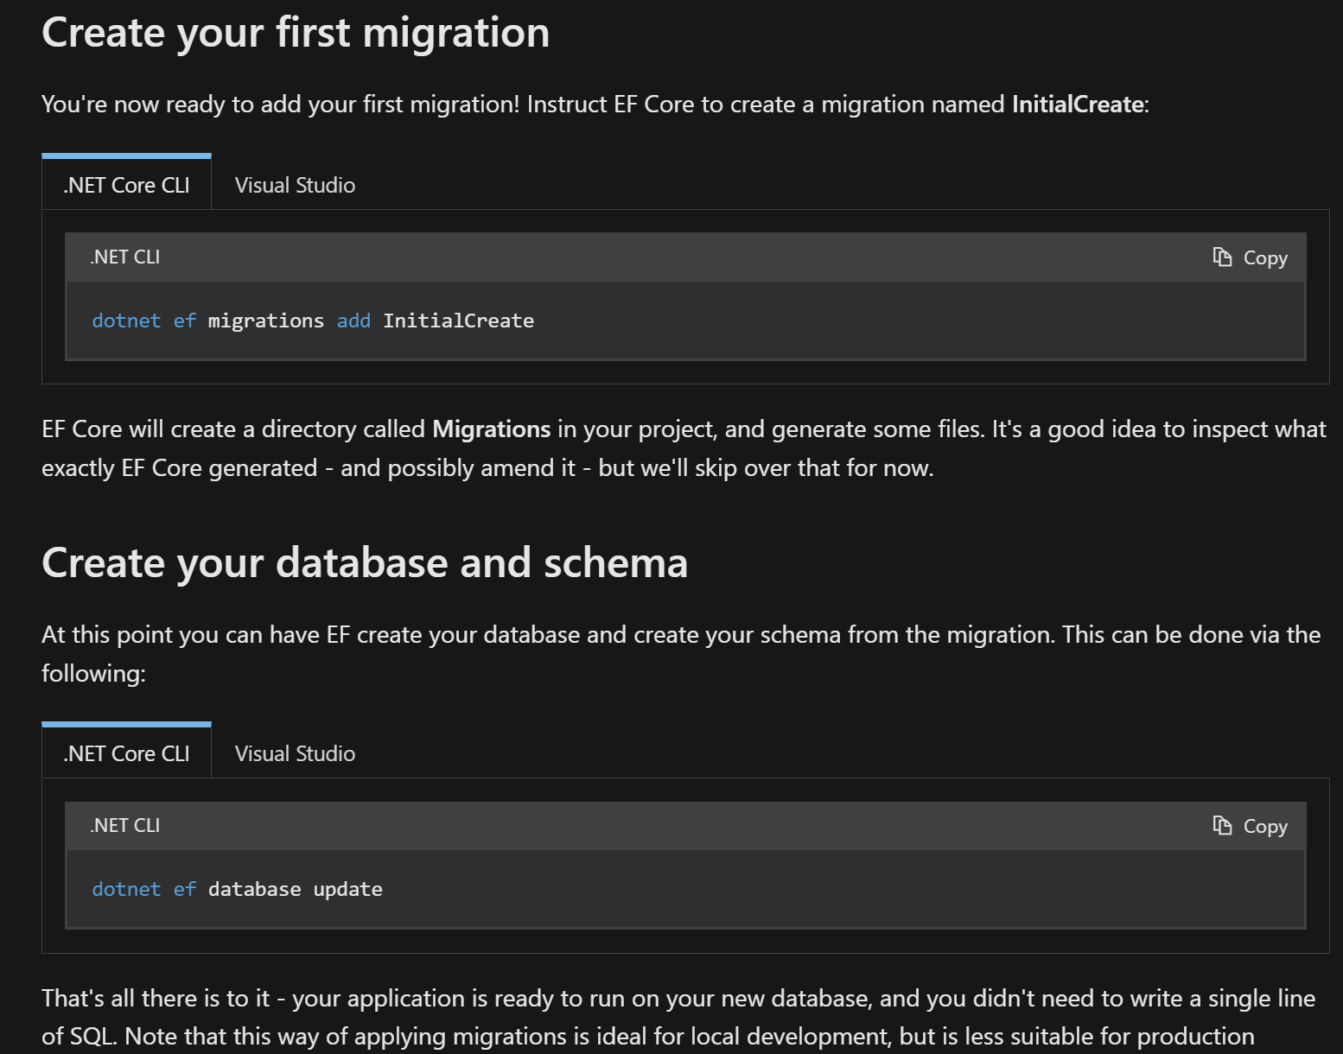The width and height of the screenshot is (1343, 1054).
Task: Click the bold 'Migrations' directory name in the paragraph
Action: tap(491, 429)
